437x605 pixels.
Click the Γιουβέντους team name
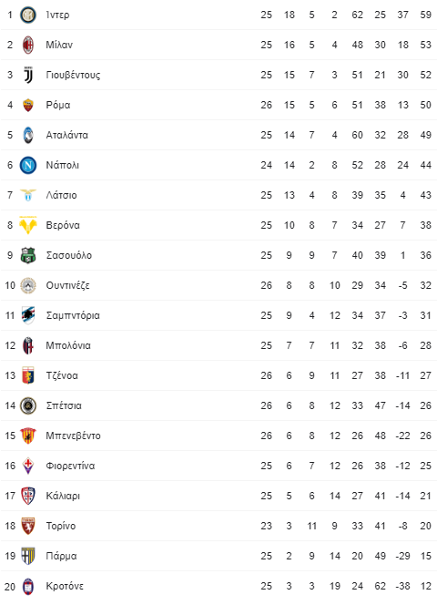click(73, 76)
